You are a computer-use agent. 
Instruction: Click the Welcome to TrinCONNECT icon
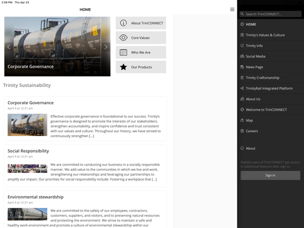point(242,110)
